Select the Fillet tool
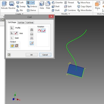Image resolution: width=104 pixels, height=104 pixels. pos(48,5)
